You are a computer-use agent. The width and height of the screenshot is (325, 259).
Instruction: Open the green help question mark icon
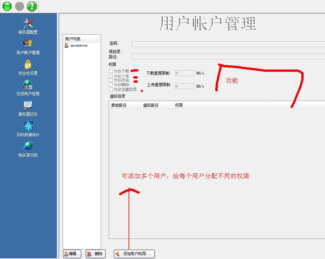(x=32, y=6)
